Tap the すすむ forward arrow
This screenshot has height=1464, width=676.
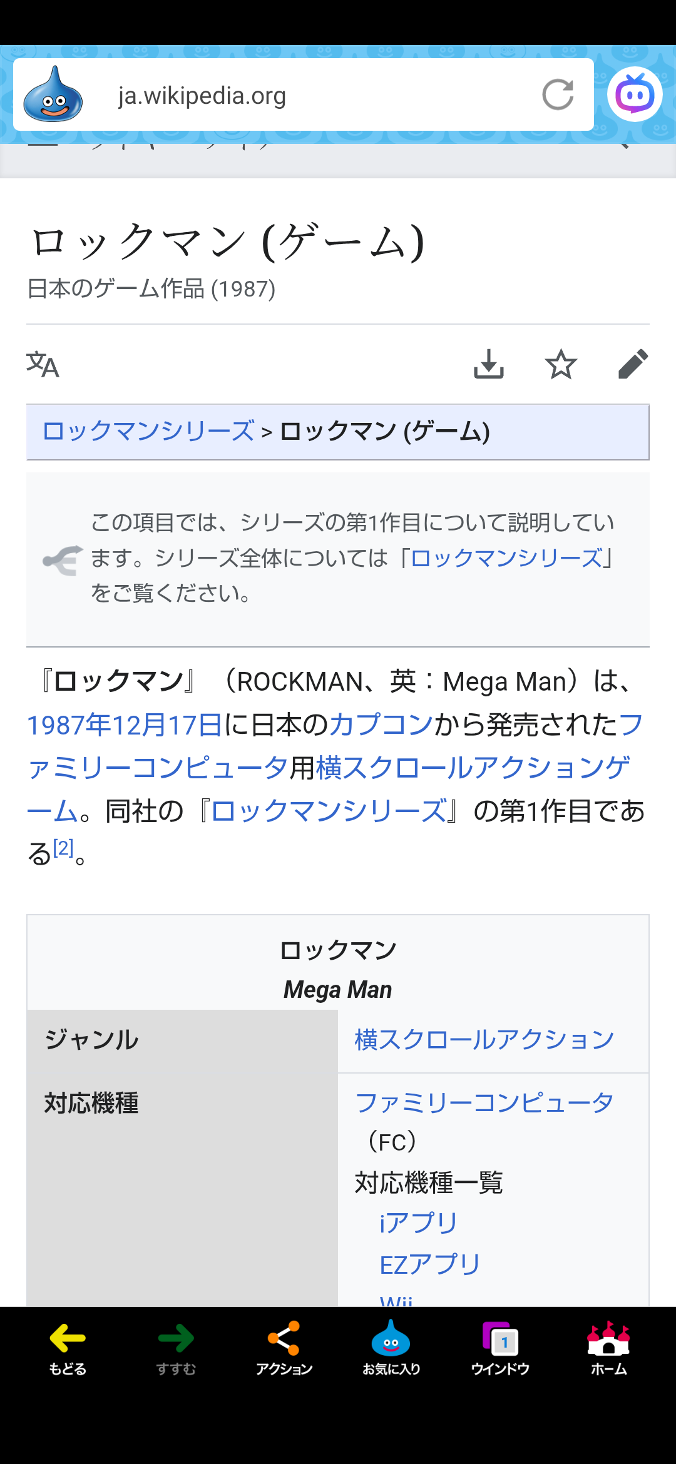pyautogui.click(x=176, y=1348)
